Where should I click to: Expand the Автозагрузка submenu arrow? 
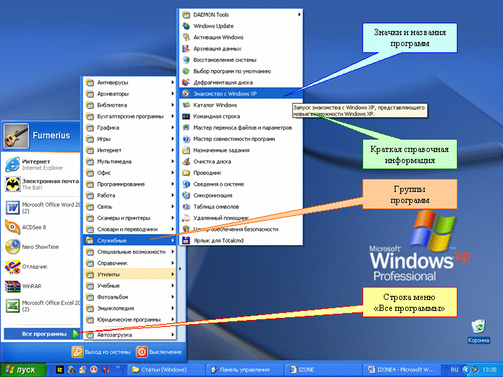172,335
